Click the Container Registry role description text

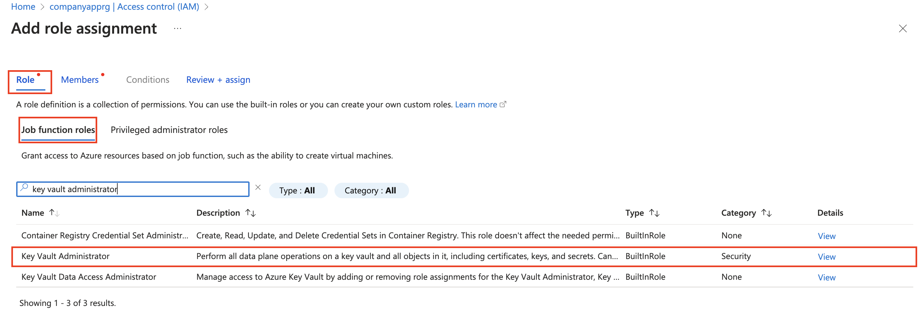[x=408, y=235]
